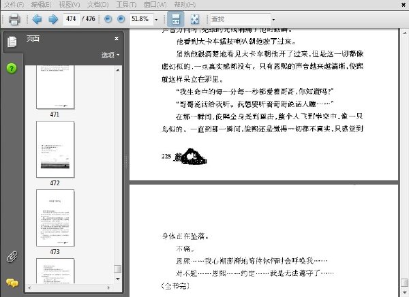Open the 选项 dropdown in pages panel
The image size is (409, 297).
pos(110,55)
